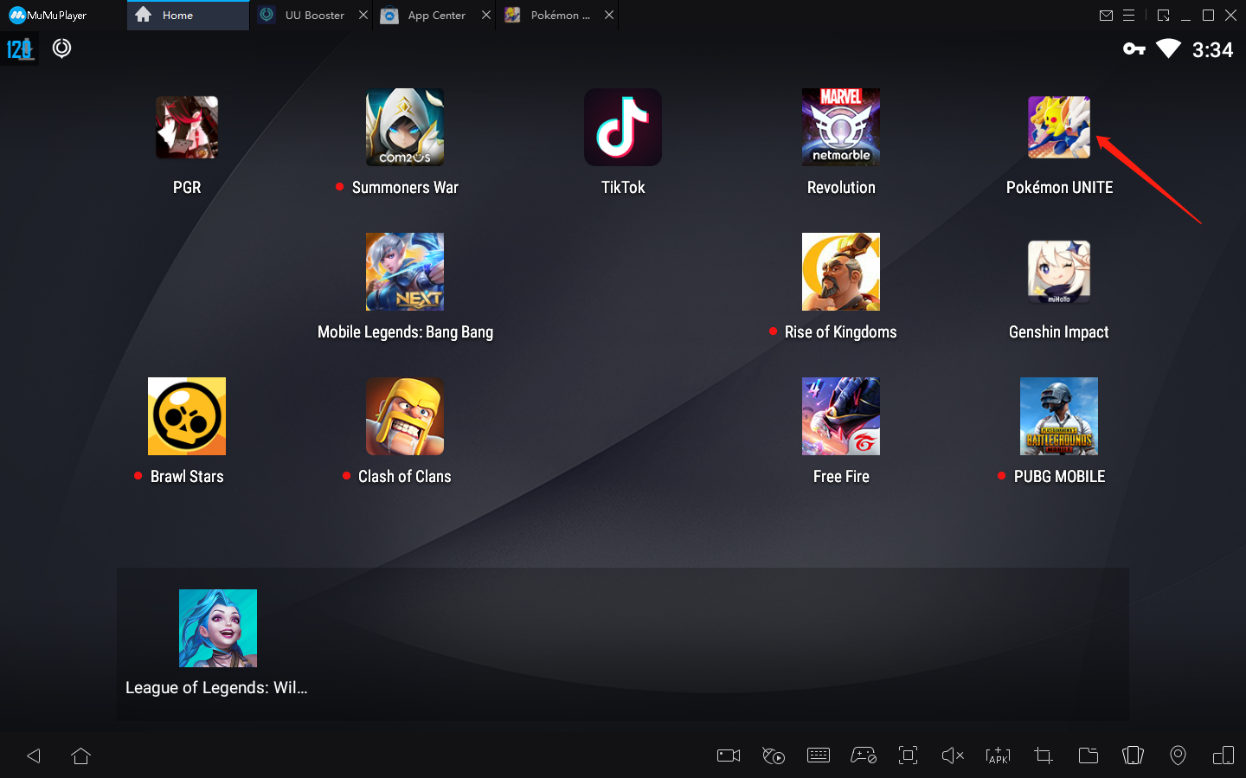Go back with the Android back arrow
Image resolution: width=1246 pixels, height=778 pixels.
click(x=34, y=755)
